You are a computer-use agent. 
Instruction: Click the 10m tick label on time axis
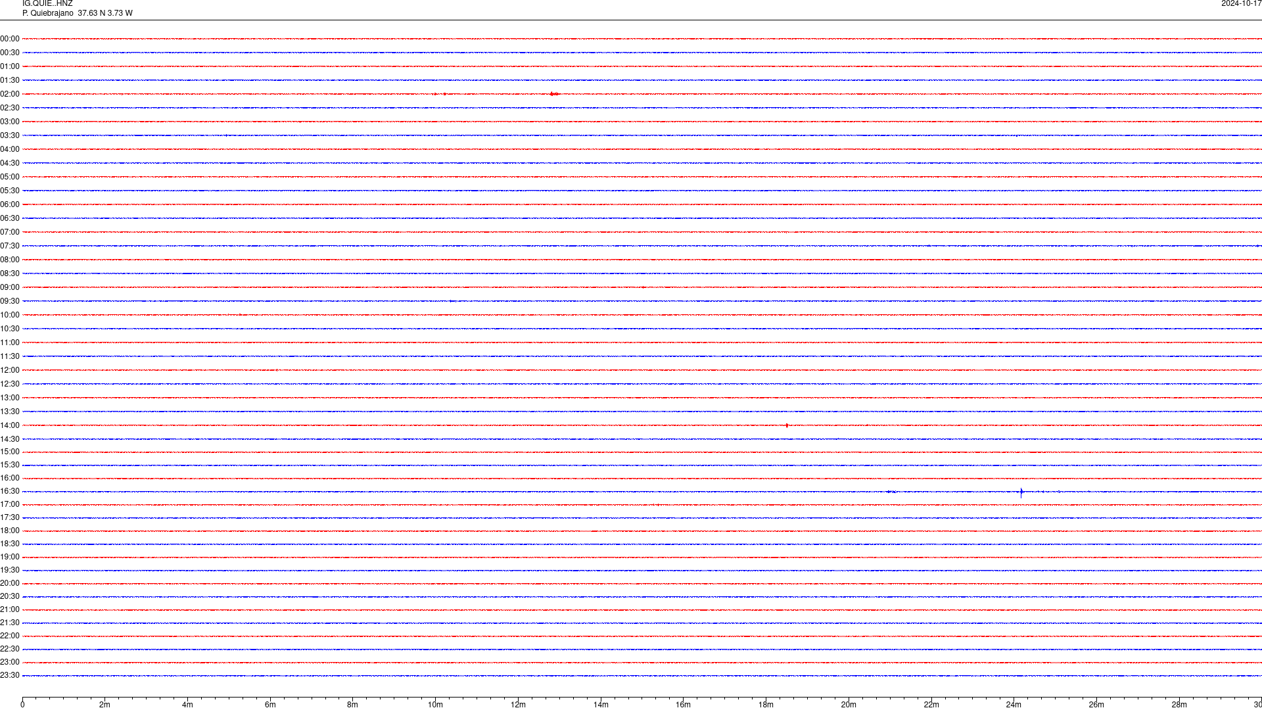click(435, 705)
